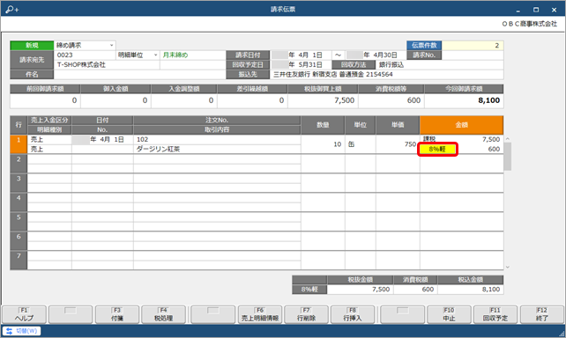Image resolution: width=566 pixels, height=338 pixels.
Task: Open the 締め請求 dropdown
Action: [x=112, y=46]
